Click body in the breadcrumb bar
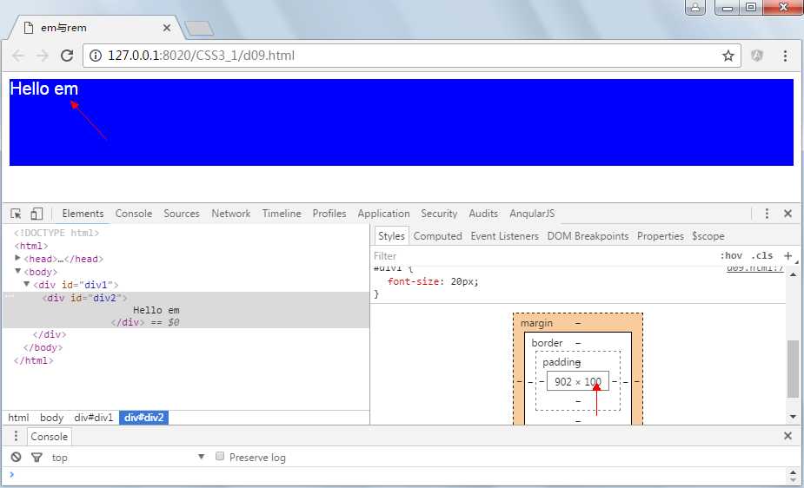This screenshot has width=804, height=488. tap(52, 418)
